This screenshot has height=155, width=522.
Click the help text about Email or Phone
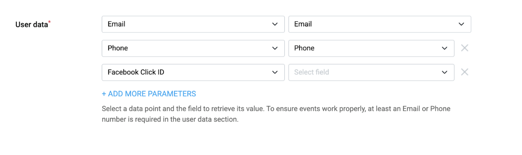(x=276, y=114)
